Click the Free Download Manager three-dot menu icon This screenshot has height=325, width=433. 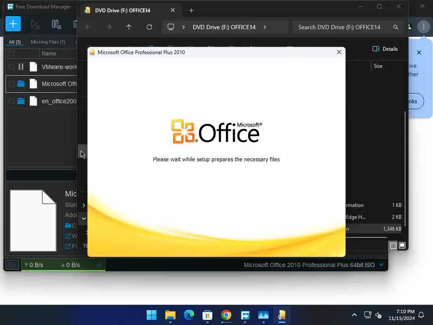[x=424, y=27]
